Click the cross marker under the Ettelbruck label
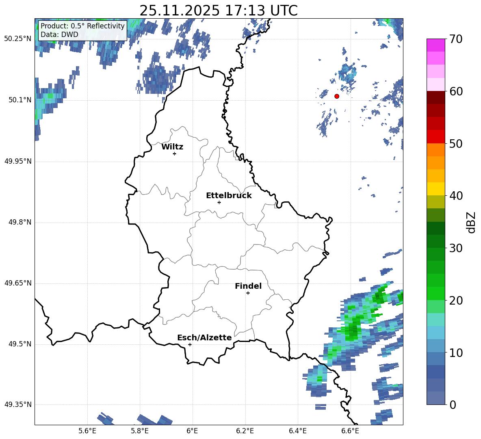This screenshot has width=481, height=439. (219, 202)
